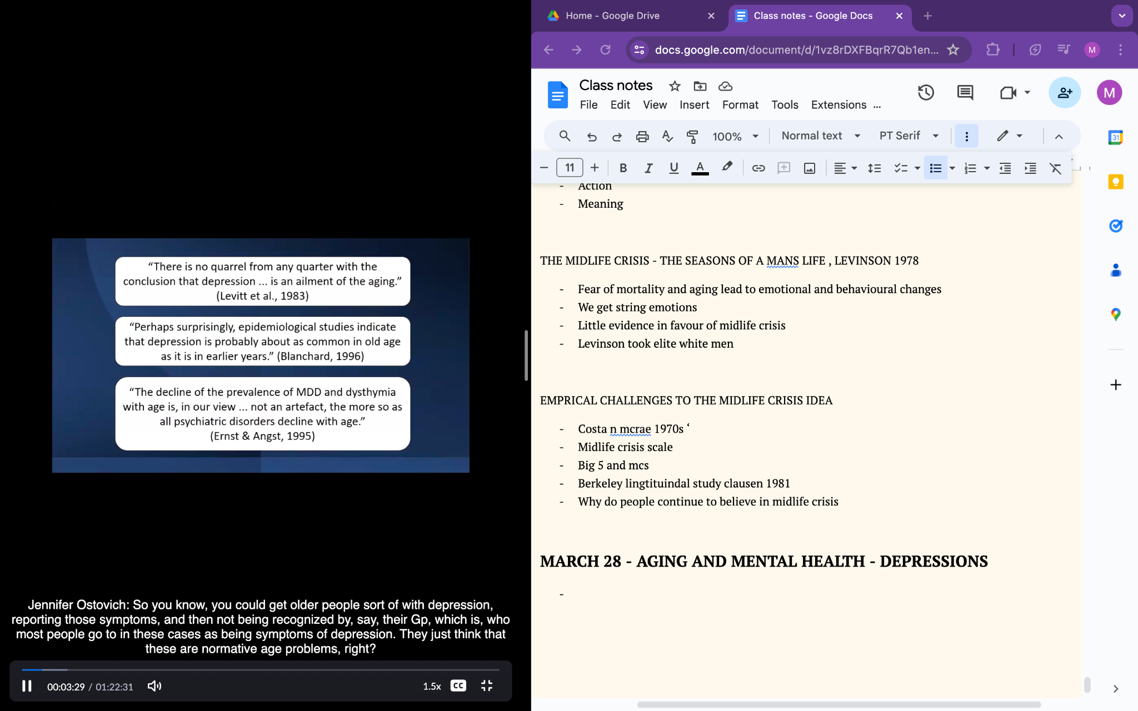Click the text color underlined A swatch
This screenshot has width=1138, height=711.
click(700, 168)
